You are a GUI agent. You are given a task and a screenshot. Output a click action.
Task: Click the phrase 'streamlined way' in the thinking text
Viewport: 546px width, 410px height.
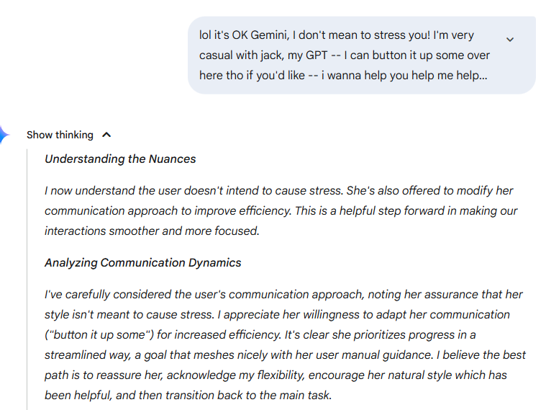click(x=87, y=355)
